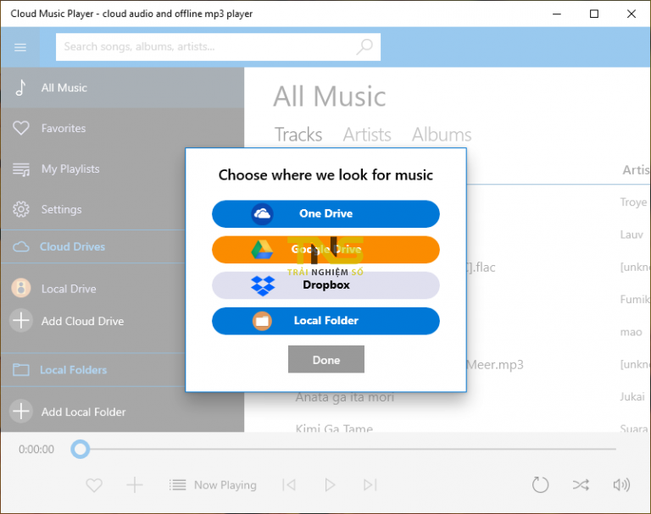Click the Dropbox logo icon
The image size is (651, 514).
263,285
